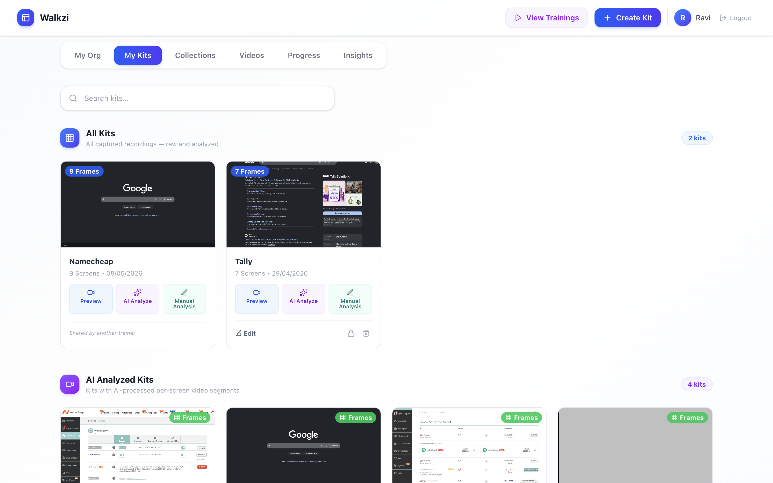Viewport: 773px width, 483px height.
Task: Click Frames badge on gray blank kit
Action: (687, 418)
